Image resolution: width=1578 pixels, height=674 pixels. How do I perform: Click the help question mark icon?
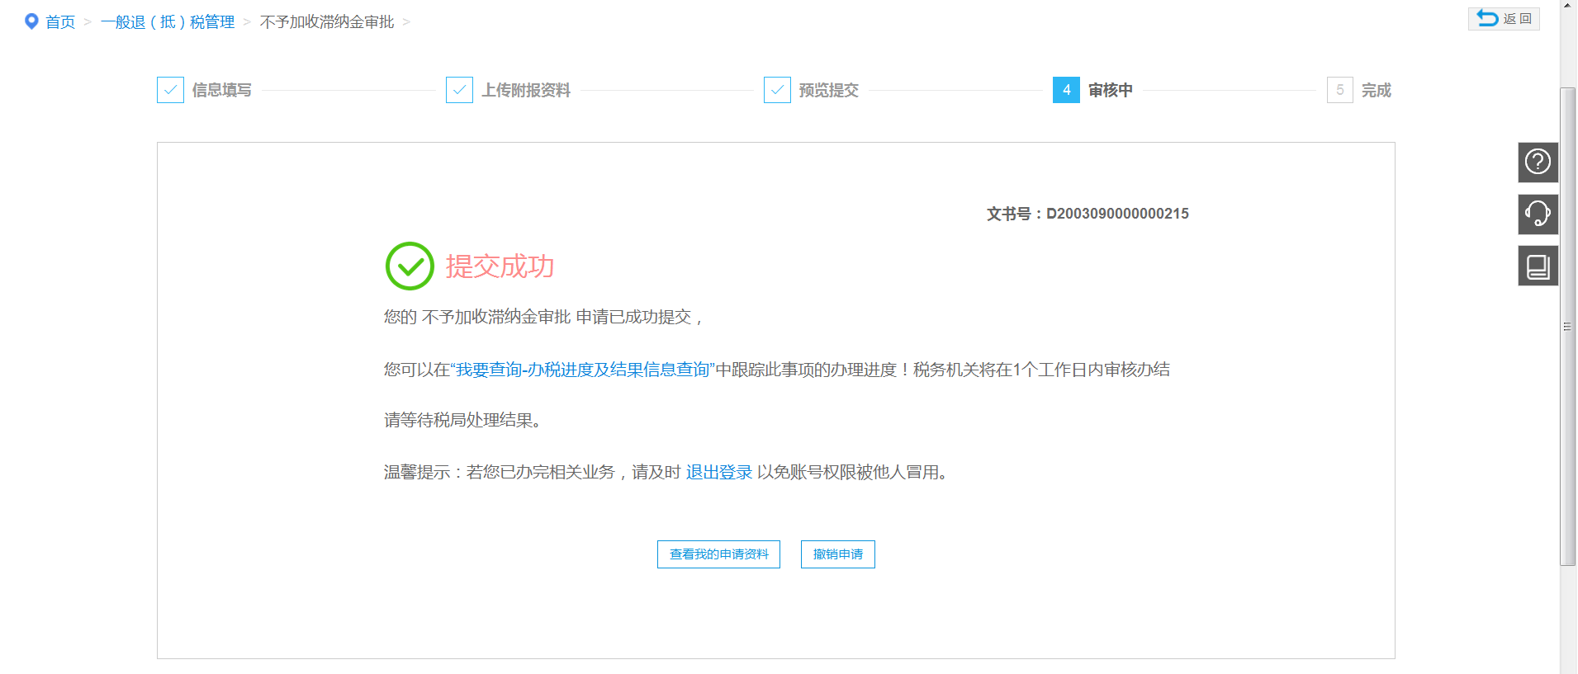[x=1538, y=162]
